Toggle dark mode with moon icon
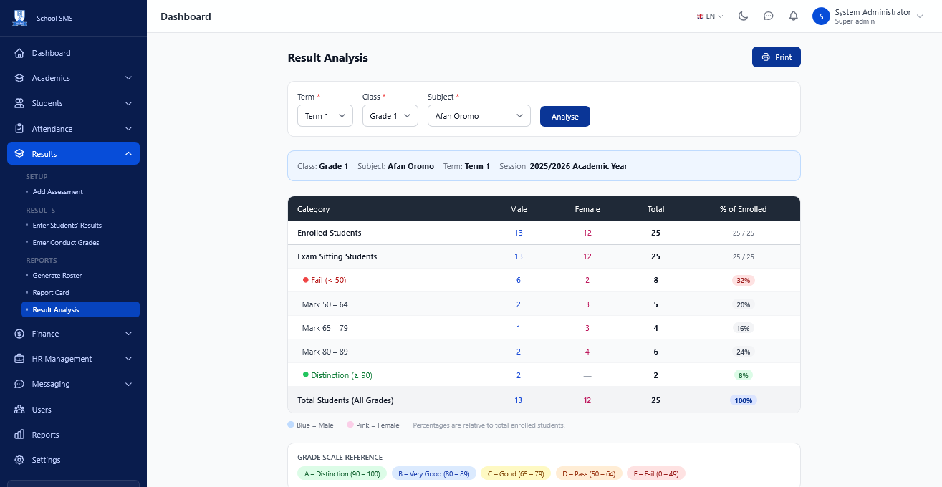942x487 pixels. pyautogui.click(x=744, y=16)
